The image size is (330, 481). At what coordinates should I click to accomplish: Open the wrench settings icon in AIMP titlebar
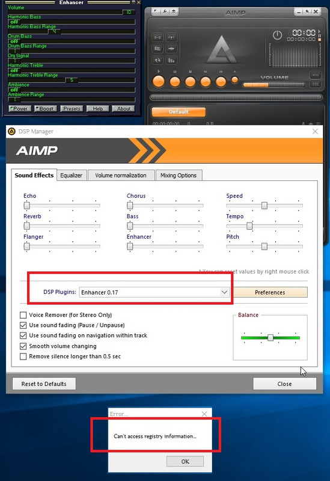point(165,11)
